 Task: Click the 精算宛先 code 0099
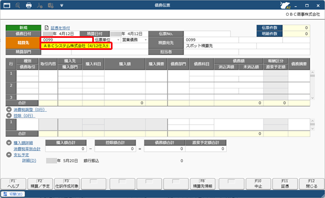click(211, 40)
